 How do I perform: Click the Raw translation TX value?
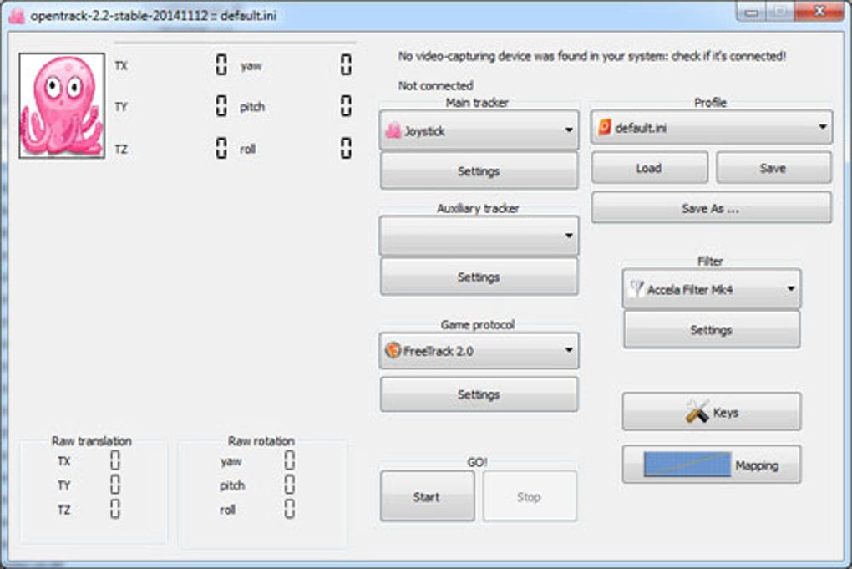coord(115,460)
